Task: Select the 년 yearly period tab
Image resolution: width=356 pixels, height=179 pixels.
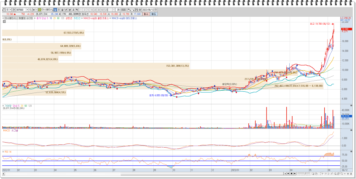Action: coord(66,10)
